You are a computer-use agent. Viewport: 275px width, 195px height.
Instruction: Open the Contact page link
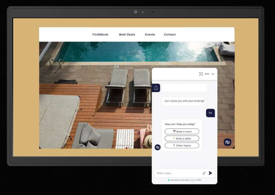pos(170,34)
